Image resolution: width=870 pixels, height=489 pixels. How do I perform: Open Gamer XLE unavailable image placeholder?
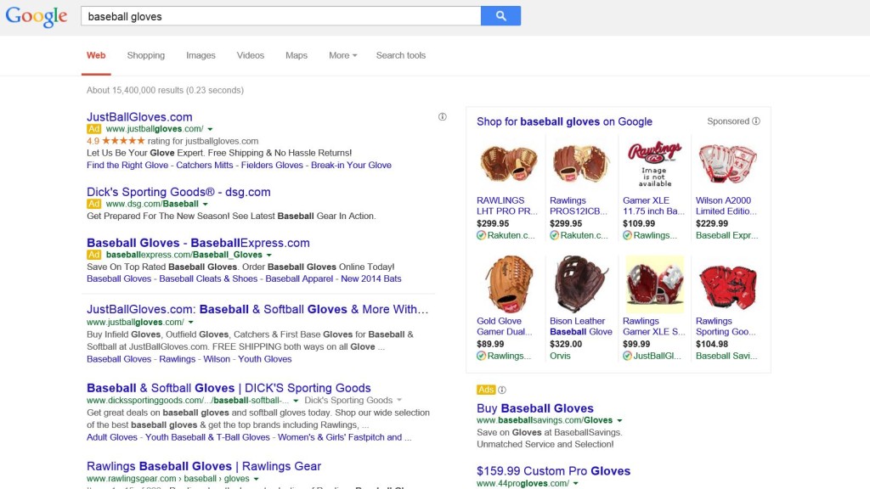(654, 164)
